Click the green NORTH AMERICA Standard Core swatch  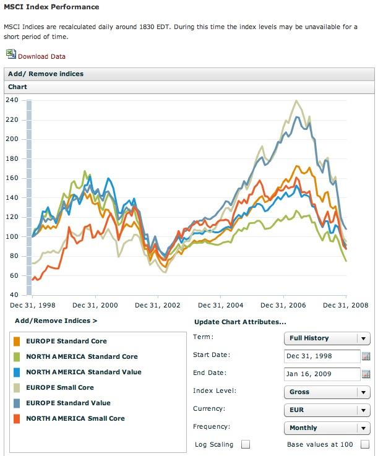(x=17, y=356)
